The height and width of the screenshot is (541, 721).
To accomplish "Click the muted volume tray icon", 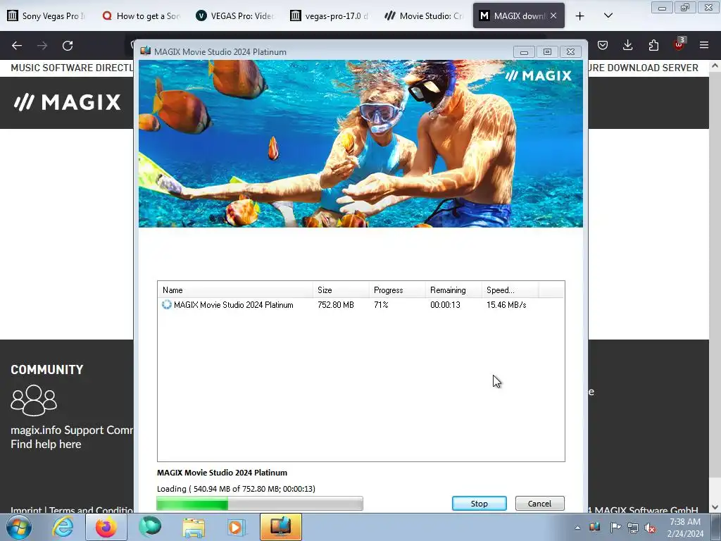I will click(x=650, y=528).
